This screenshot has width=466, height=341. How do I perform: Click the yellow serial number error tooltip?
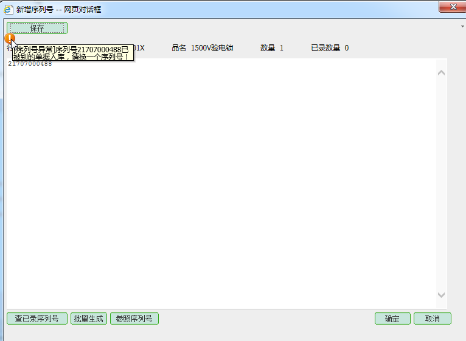72,52
